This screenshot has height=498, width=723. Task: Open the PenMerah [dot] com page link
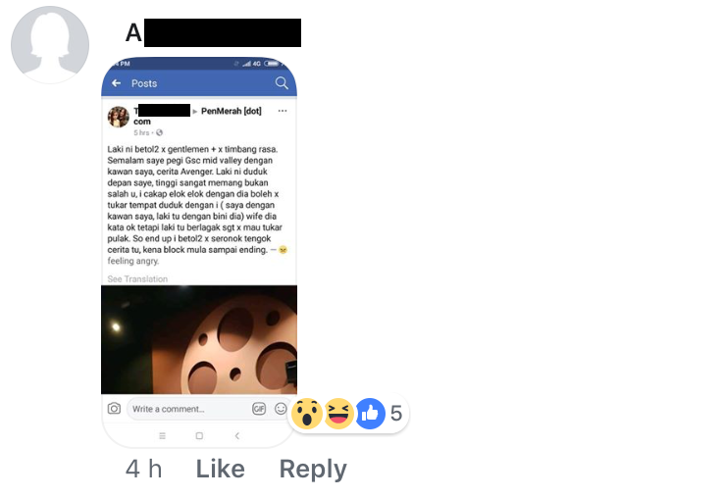click(231, 111)
